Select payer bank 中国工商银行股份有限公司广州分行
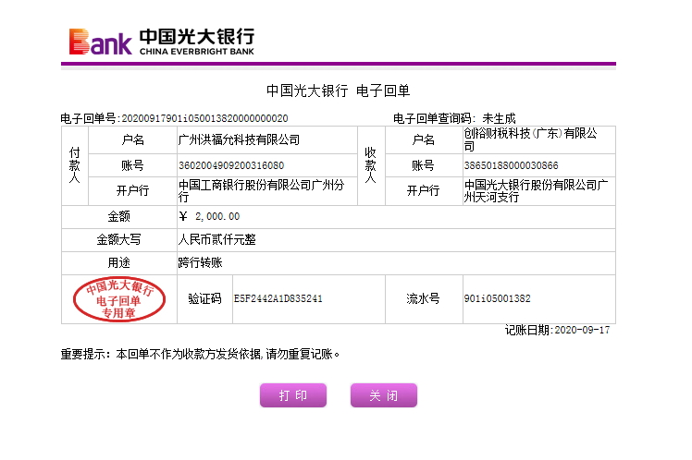Screen dimensions: 692x460 point(262,191)
